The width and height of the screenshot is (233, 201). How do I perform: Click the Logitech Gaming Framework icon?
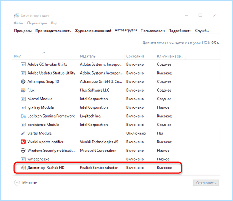pos(23,116)
